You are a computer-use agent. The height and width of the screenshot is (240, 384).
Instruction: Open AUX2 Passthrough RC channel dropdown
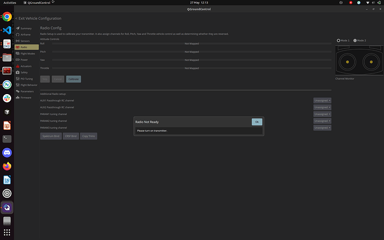322,107
